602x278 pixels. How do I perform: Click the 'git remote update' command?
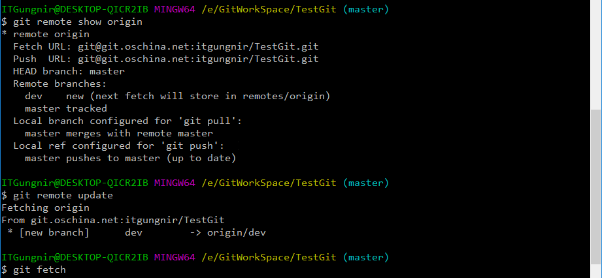(x=63, y=196)
